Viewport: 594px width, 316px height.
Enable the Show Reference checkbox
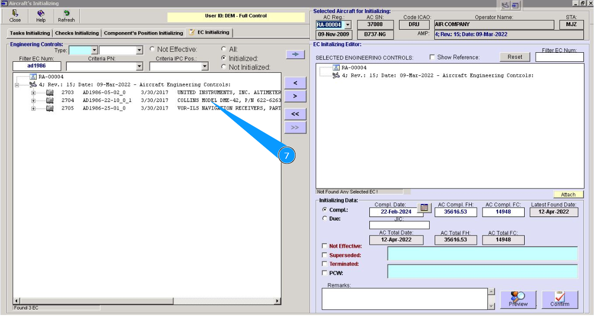432,57
